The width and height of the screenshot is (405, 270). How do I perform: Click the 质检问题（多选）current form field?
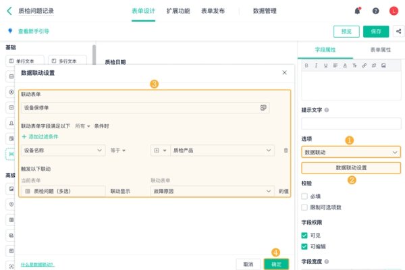[63, 191]
